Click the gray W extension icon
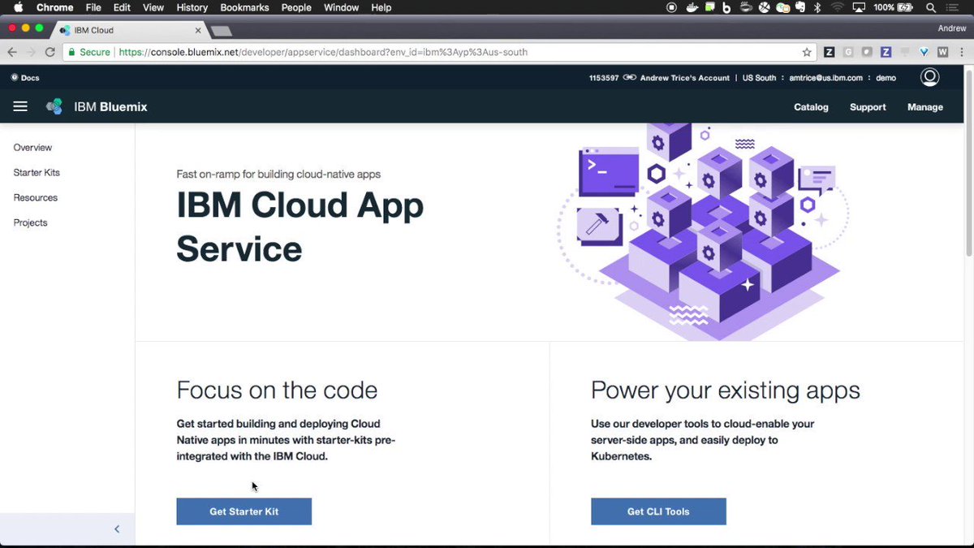 coord(942,52)
